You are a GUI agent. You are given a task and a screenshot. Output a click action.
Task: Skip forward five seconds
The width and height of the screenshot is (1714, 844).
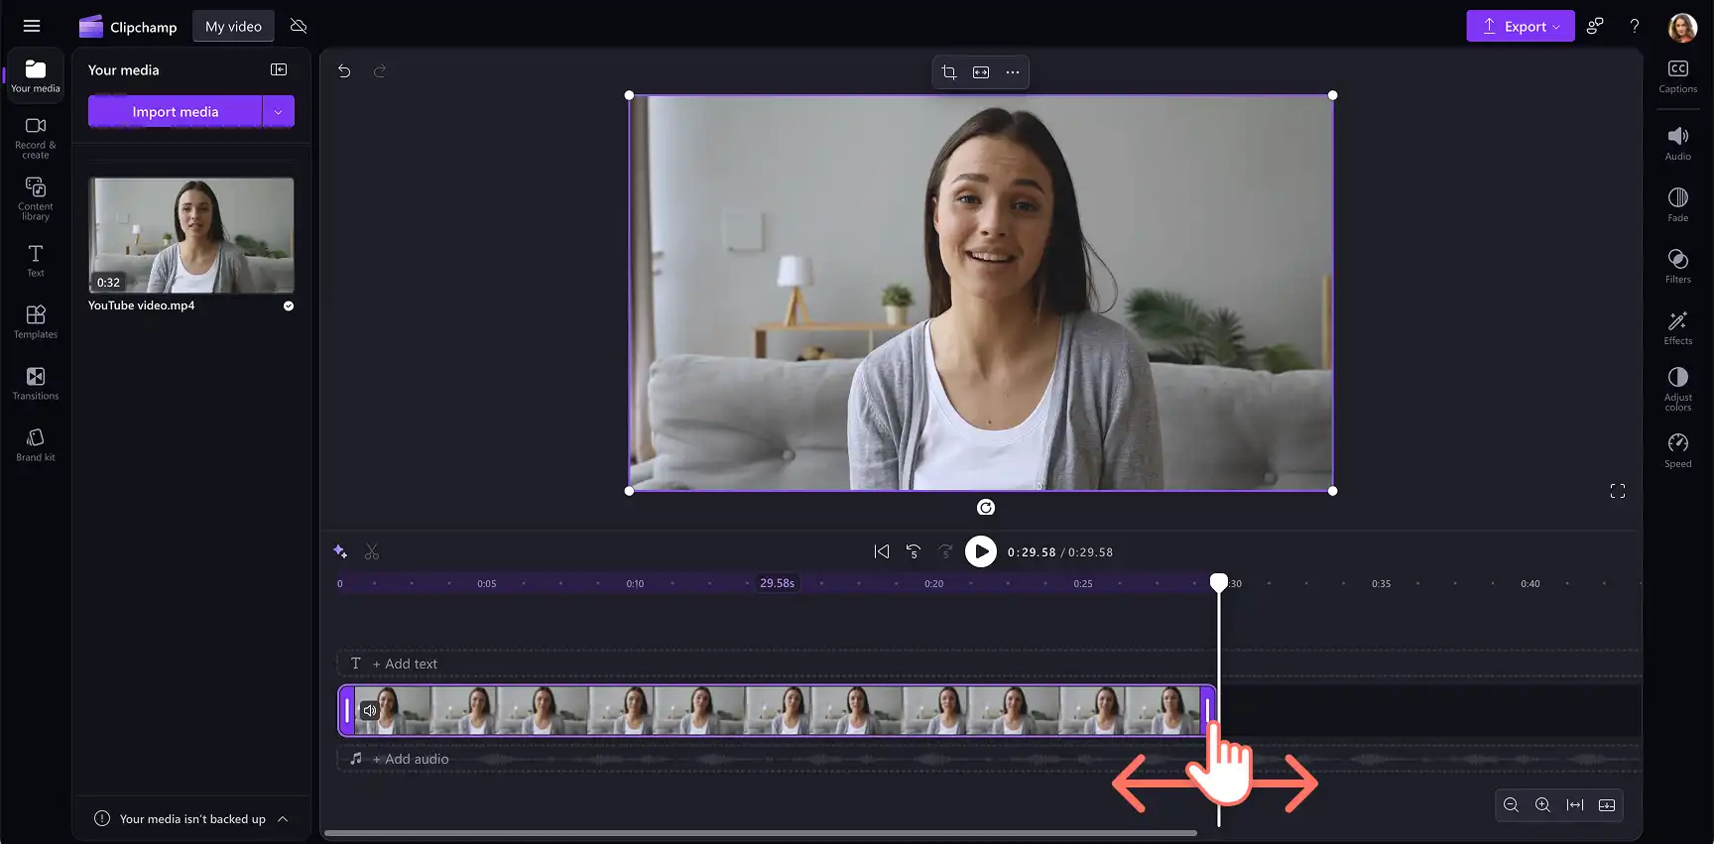pos(945,551)
